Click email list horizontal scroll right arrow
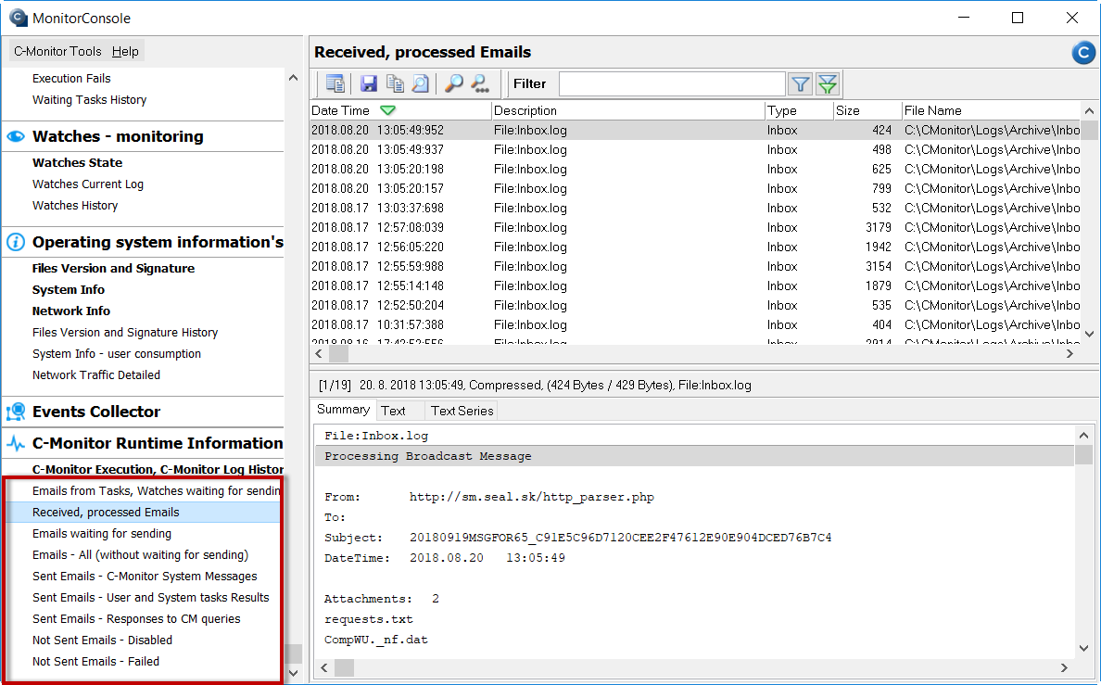 tap(1069, 354)
